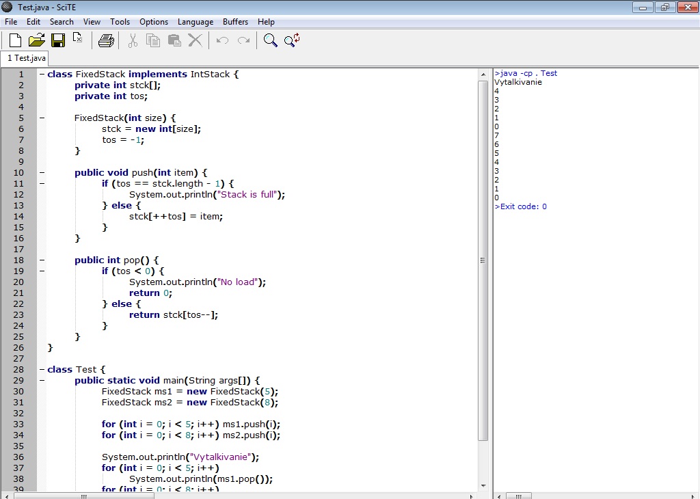Click the Open file folder icon
The height and width of the screenshot is (499, 700).
(x=36, y=40)
